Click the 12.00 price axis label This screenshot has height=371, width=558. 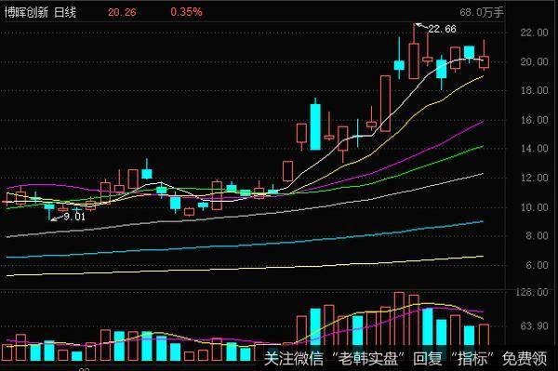(x=534, y=178)
